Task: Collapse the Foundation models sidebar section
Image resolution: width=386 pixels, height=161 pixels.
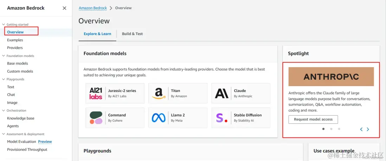Action: [x=4, y=56]
